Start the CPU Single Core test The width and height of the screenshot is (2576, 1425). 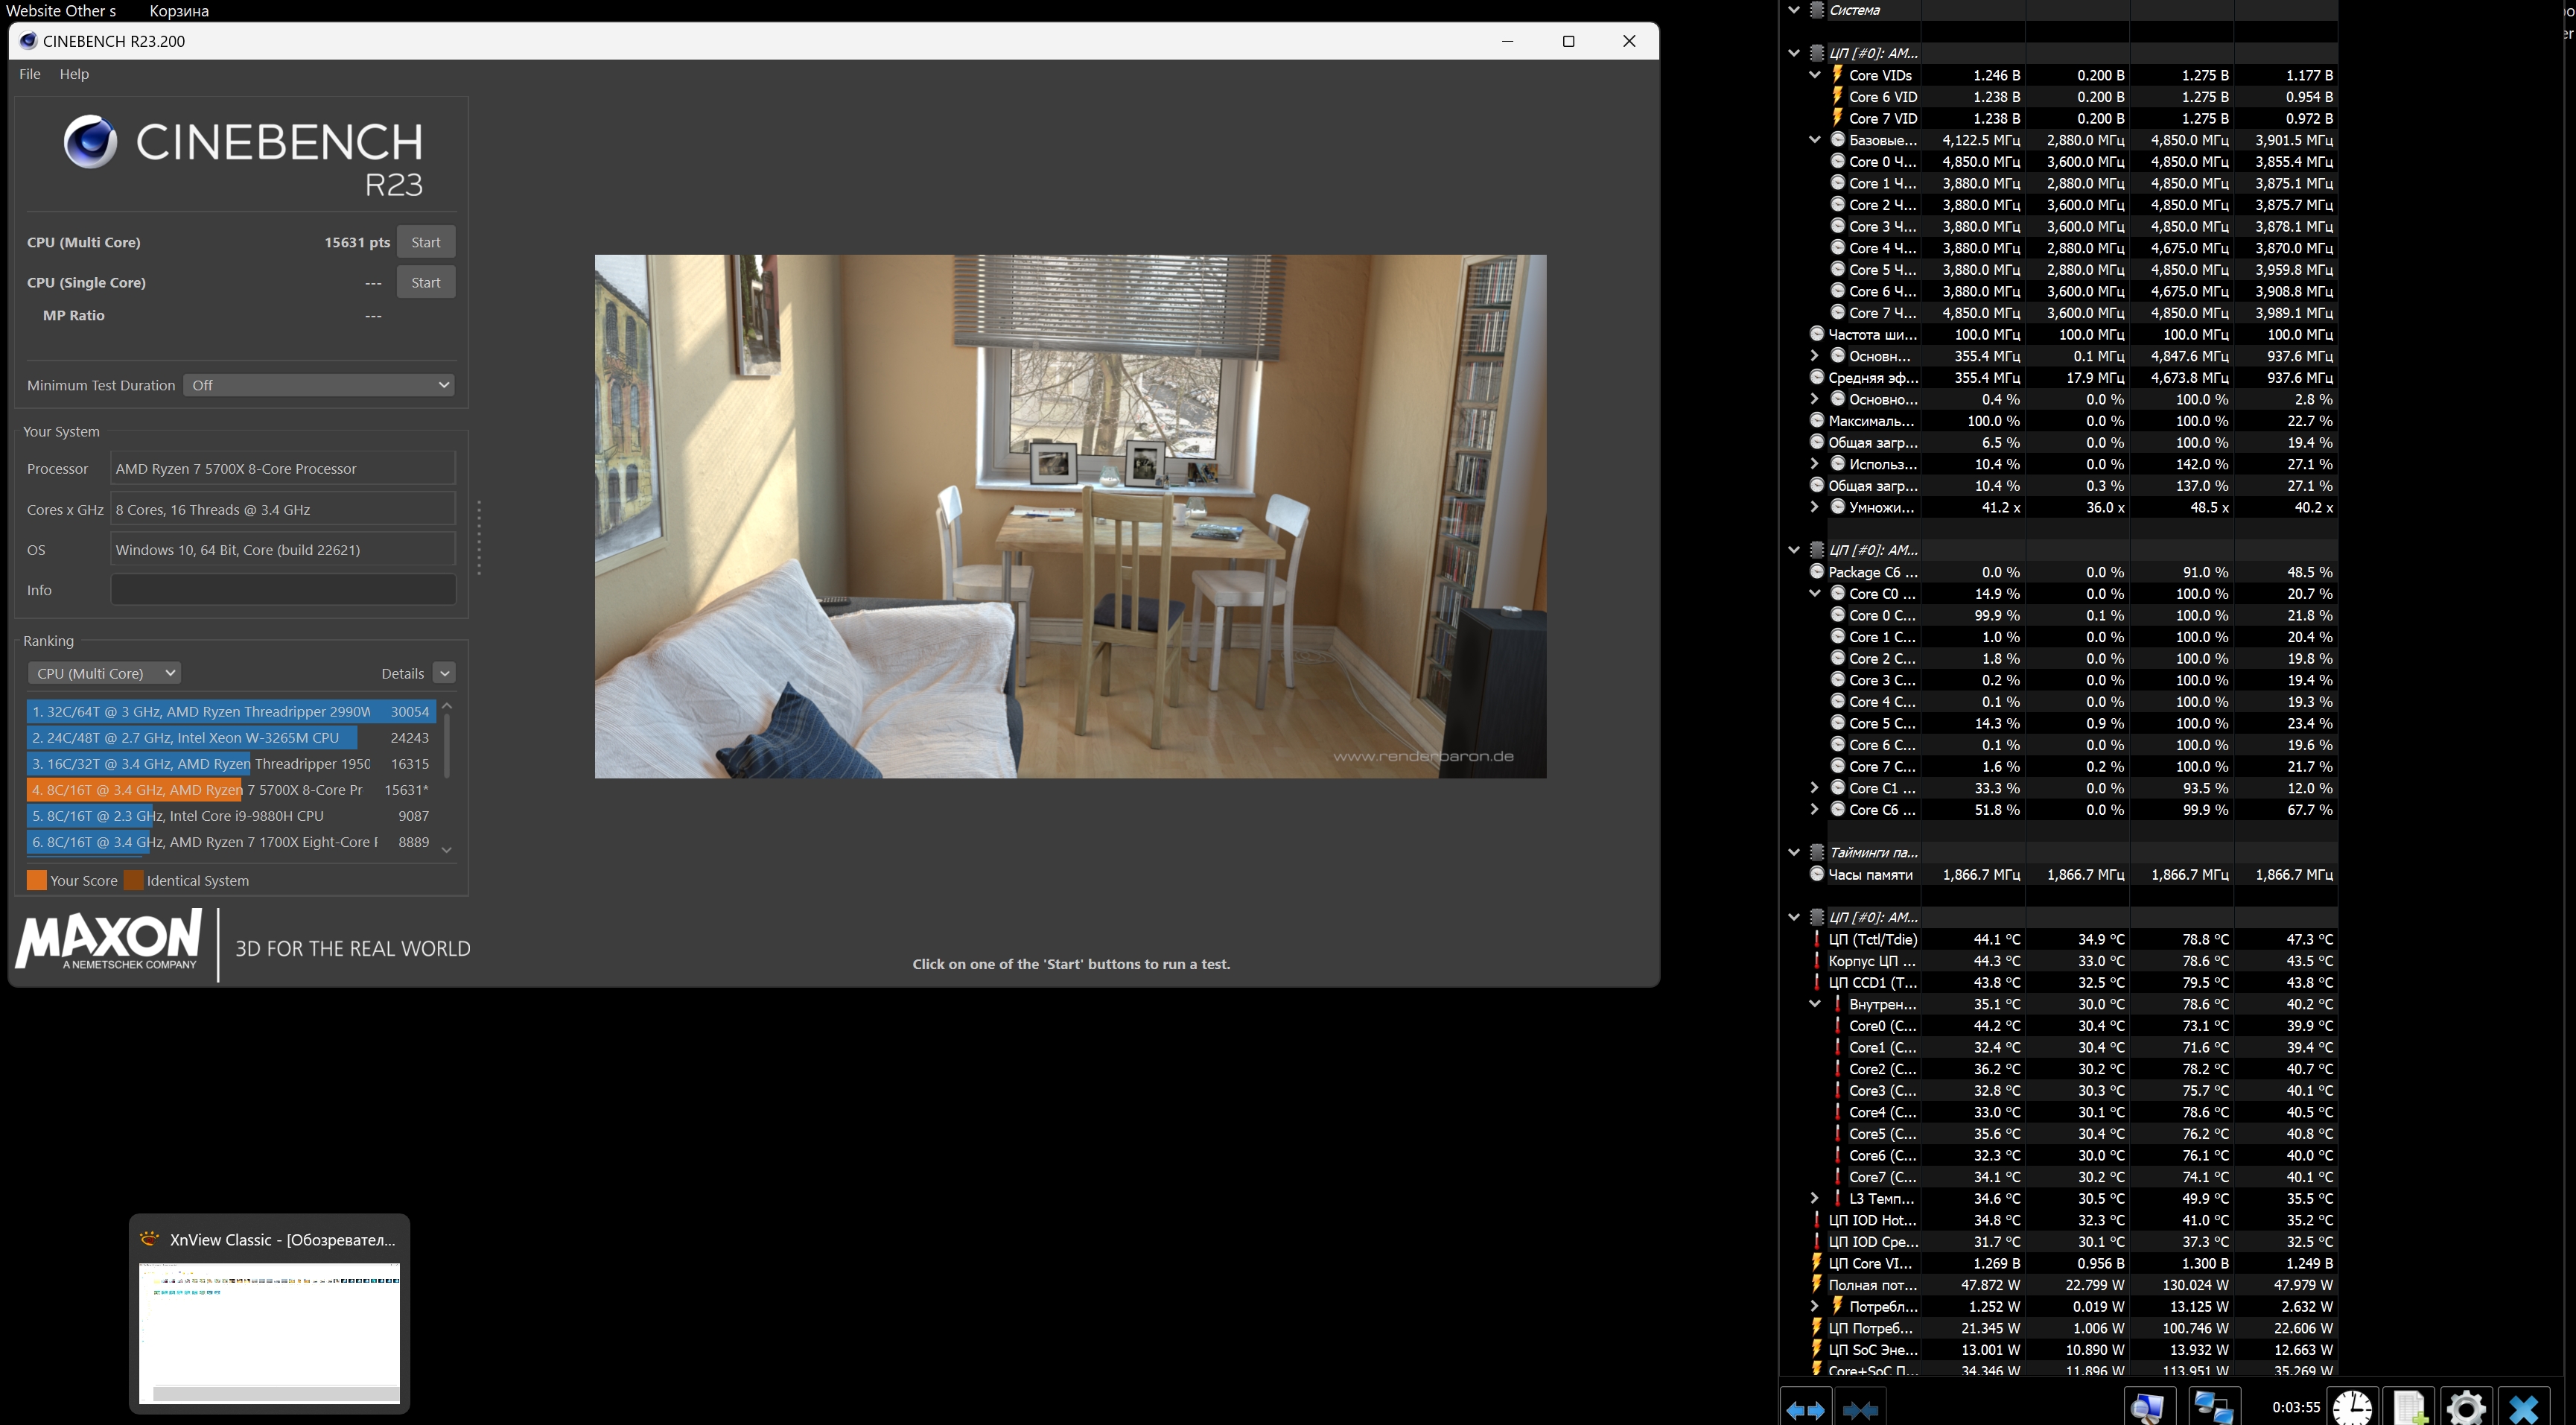tap(425, 282)
